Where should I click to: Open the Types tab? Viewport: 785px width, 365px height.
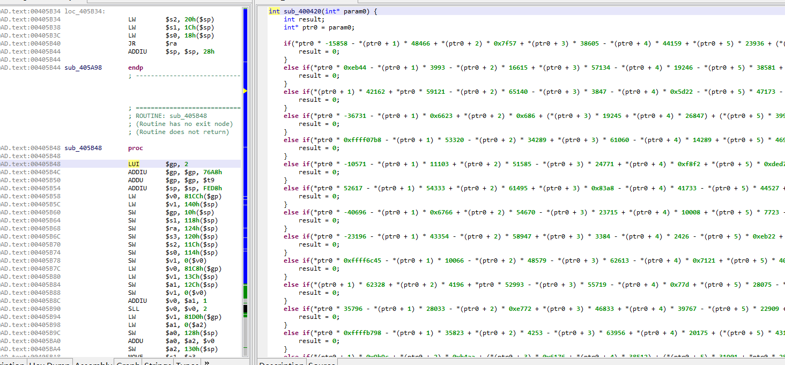[x=187, y=363]
